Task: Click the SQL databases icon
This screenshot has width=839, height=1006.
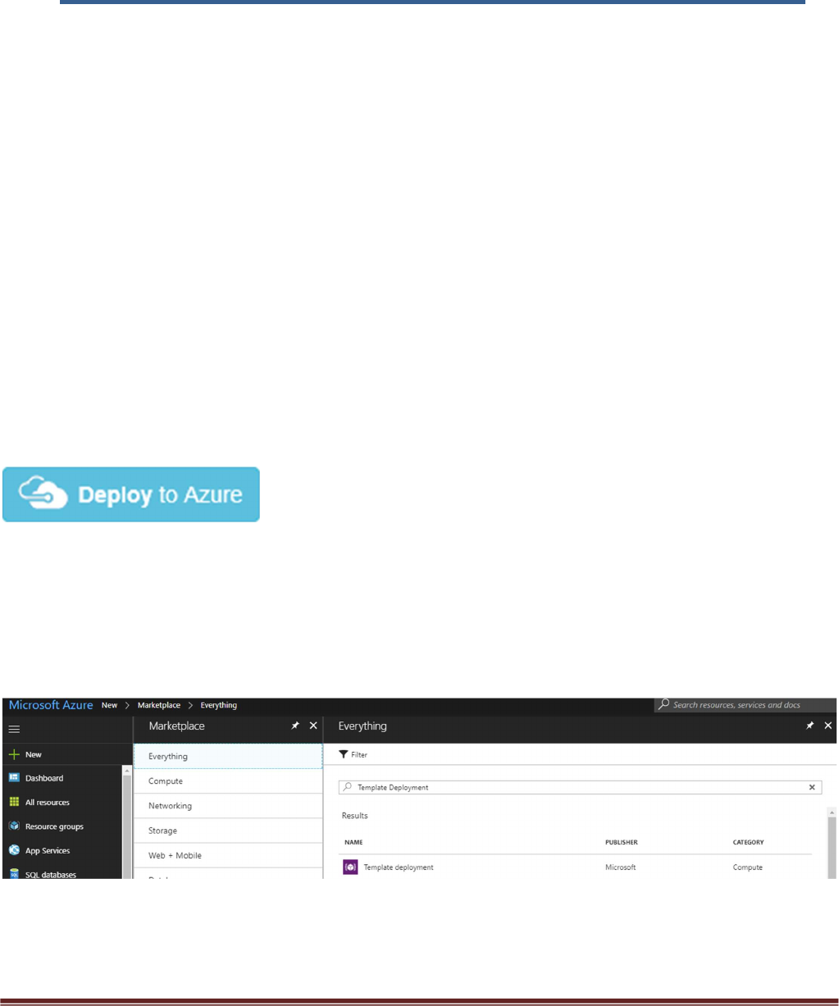Action: 14,874
